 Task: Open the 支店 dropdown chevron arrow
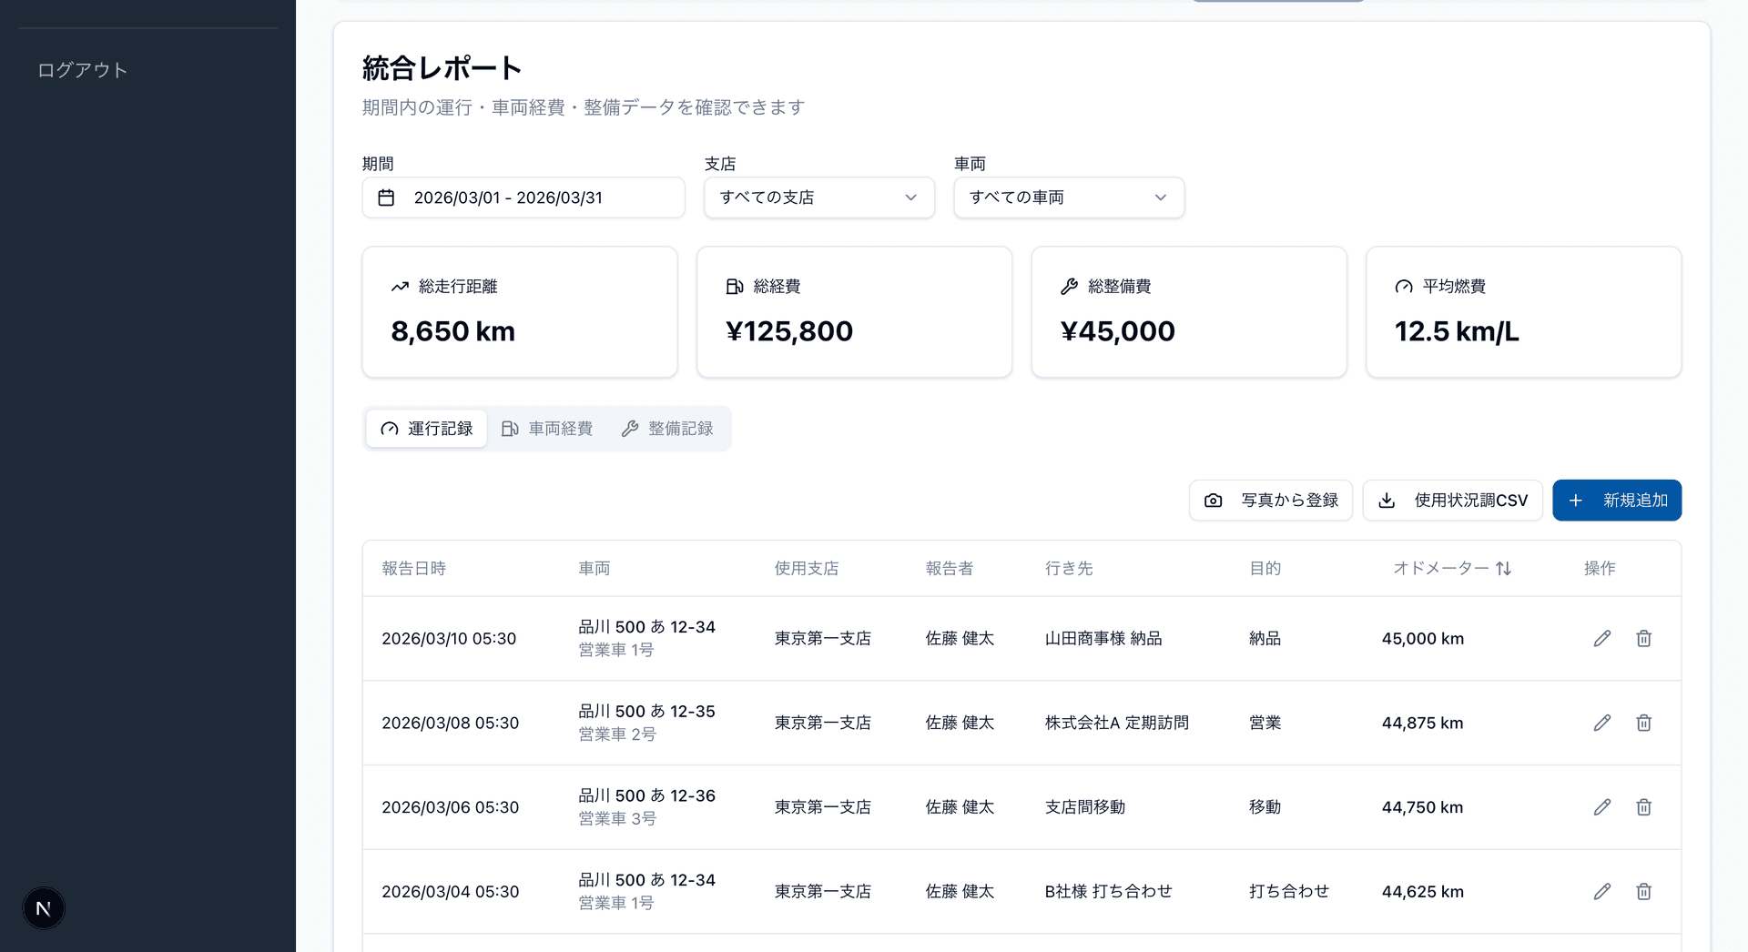(910, 197)
